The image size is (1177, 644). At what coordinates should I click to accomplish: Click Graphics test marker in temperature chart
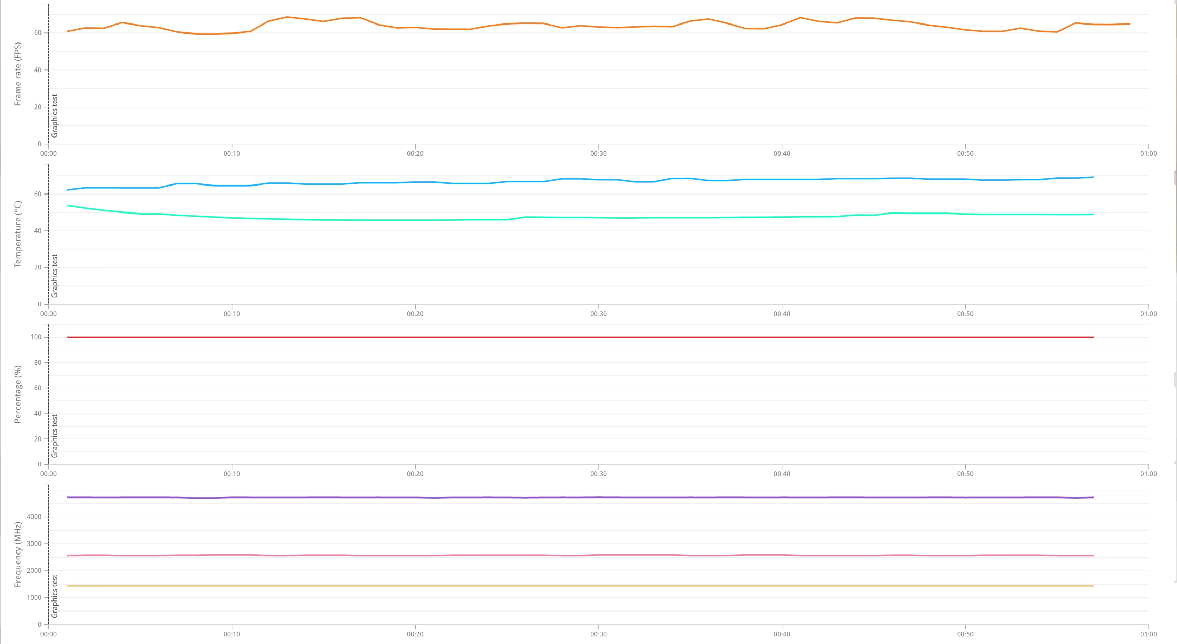tap(55, 276)
